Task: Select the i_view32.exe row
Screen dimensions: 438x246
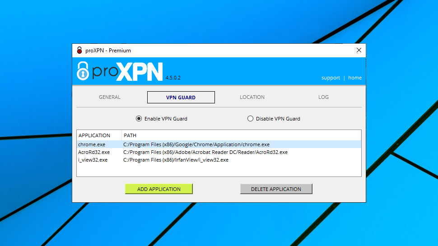Action: [x=219, y=160]
